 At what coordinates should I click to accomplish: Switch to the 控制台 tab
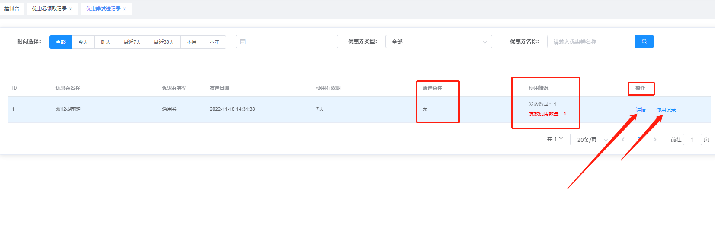(12, 9)
